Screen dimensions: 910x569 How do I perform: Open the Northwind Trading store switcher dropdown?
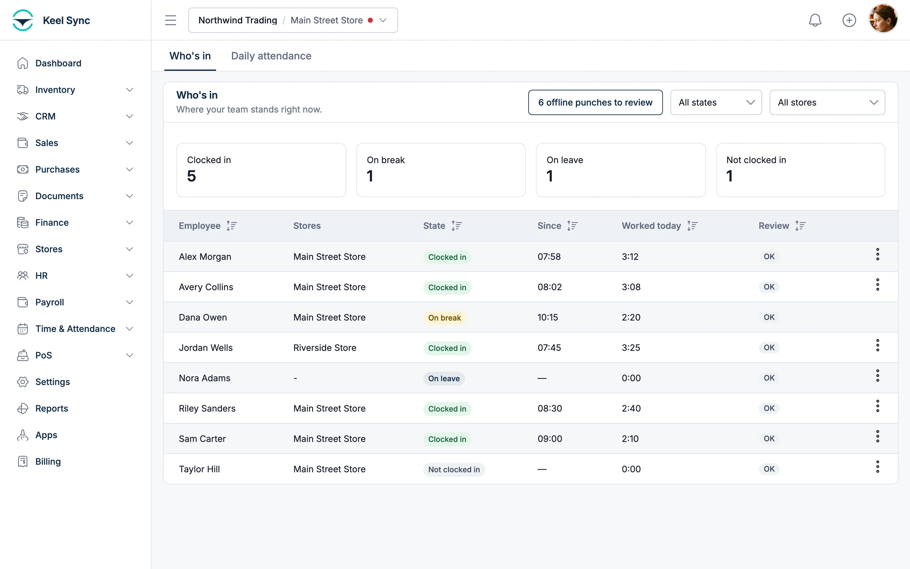click(293, 20)
